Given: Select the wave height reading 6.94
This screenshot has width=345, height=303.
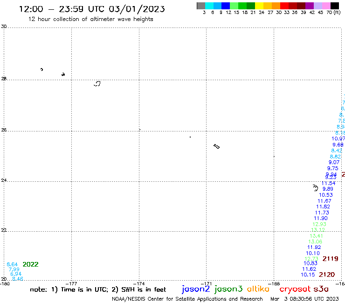Looking at the screenshot, I should click(x=16, y=274).
